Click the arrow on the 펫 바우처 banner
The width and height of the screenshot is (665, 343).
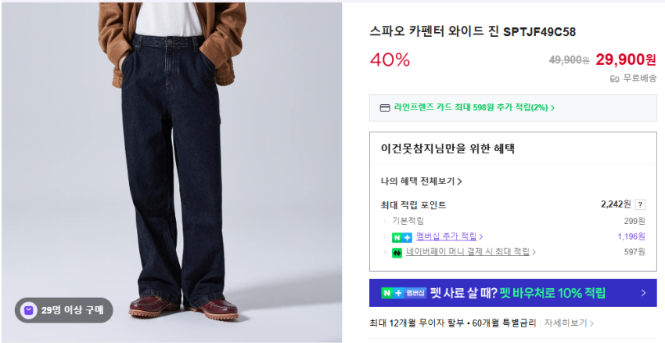click(643, 293)
